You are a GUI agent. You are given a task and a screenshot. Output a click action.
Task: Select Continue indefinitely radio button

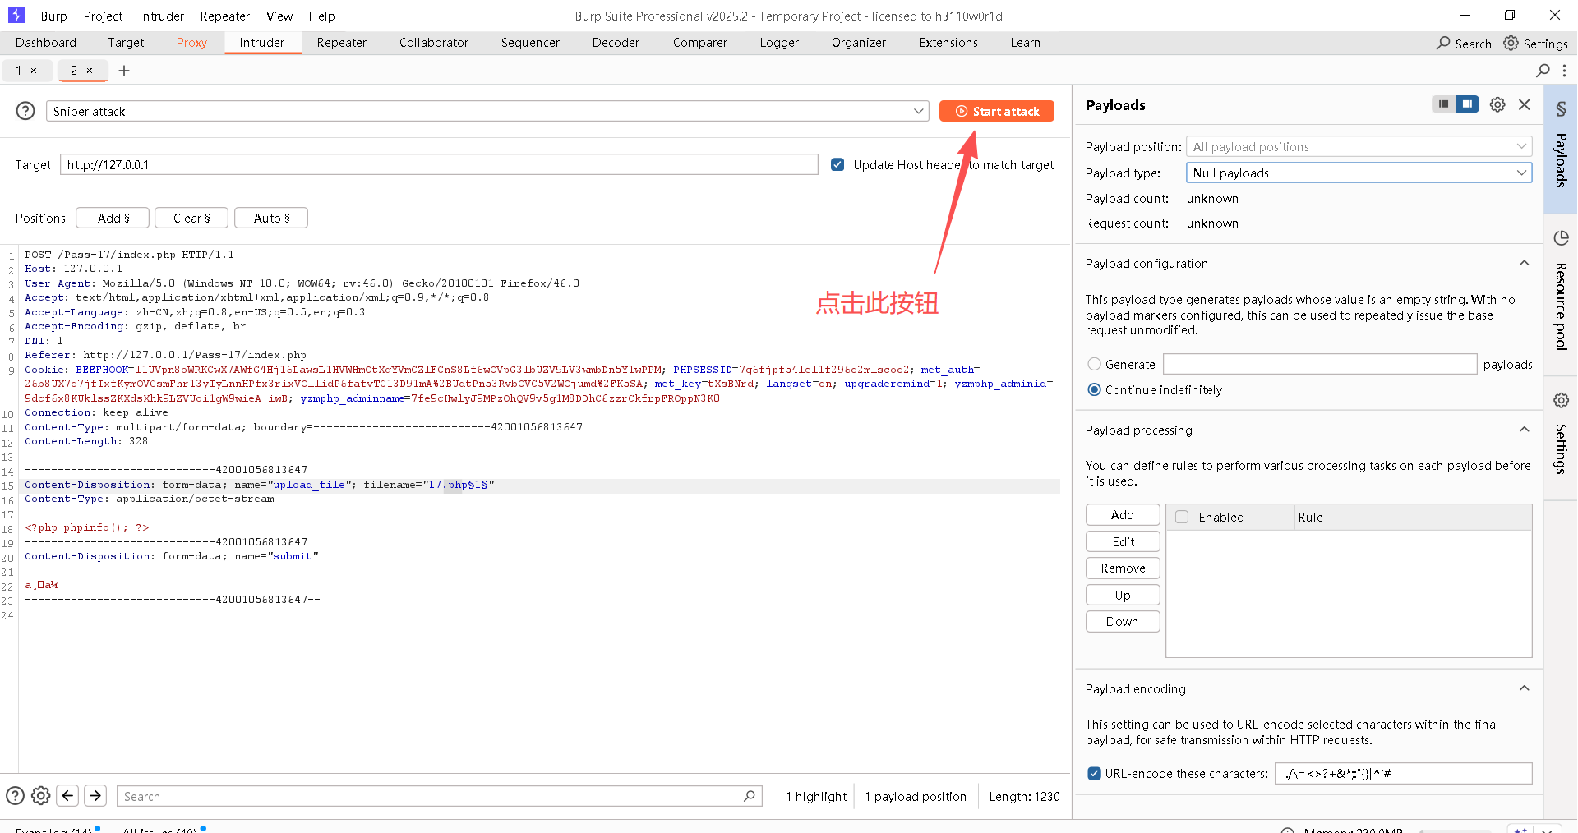click(x=1094, y=389)
